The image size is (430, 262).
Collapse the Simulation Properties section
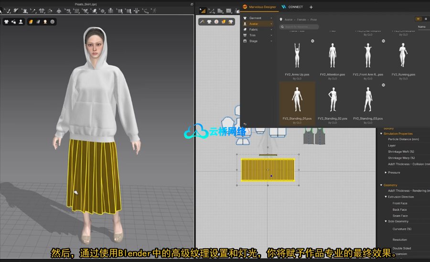click(381, 133)
